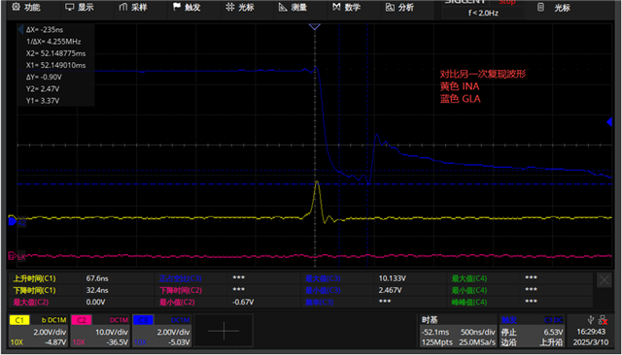Open the 时基 timebase settings box
This screenshot has height=355, width=622.
pyautogui.click(x=458, y=331)
